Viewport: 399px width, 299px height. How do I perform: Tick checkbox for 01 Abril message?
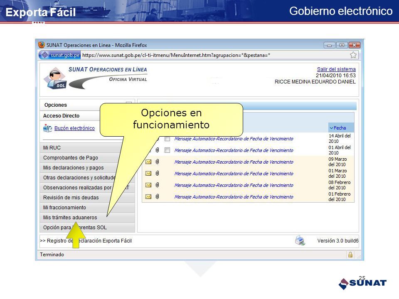click(x=167, y=150)
